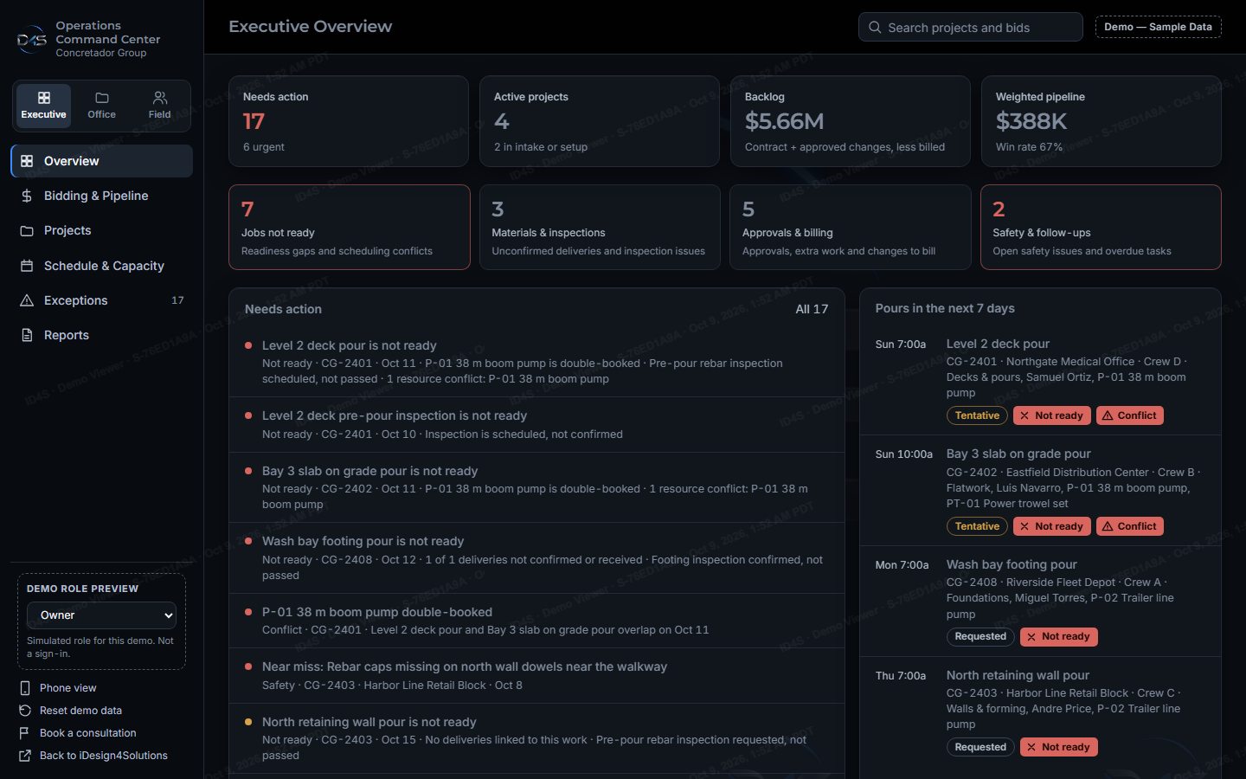Click the search magnifier icon
The width and height of the screenshot is (1246, 779).
875,27
